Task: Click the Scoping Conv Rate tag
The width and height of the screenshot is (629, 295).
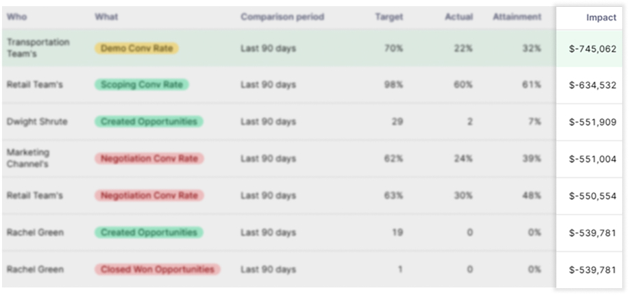Action: (142, 85)
